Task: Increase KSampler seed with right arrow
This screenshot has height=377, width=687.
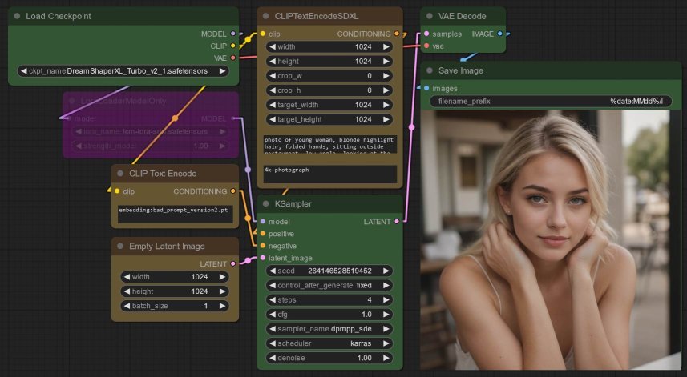Action: pos(386,271)
